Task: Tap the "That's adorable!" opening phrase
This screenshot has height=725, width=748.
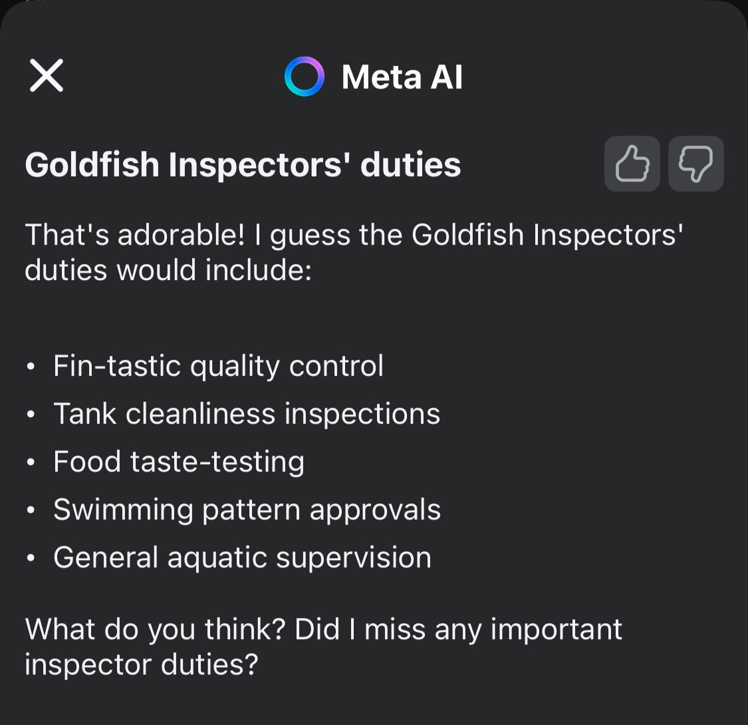Action: coord(134,235)
